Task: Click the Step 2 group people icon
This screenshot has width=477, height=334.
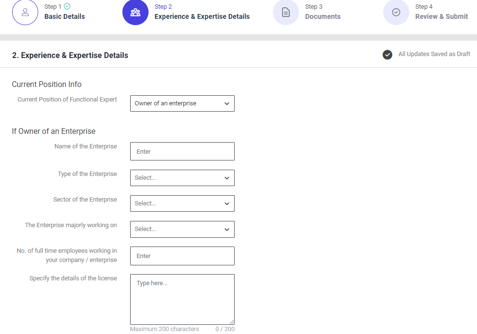Action: (135, 13)
